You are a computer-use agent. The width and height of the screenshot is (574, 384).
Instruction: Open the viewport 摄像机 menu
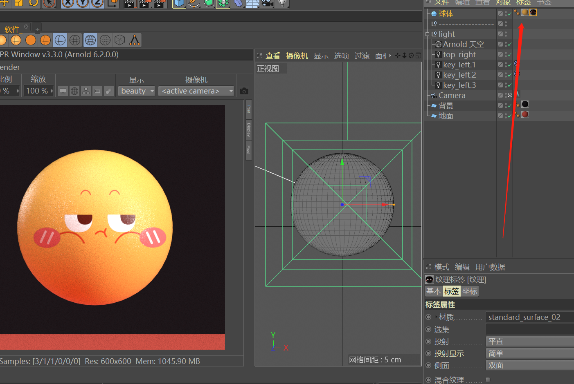coord(297,56)
